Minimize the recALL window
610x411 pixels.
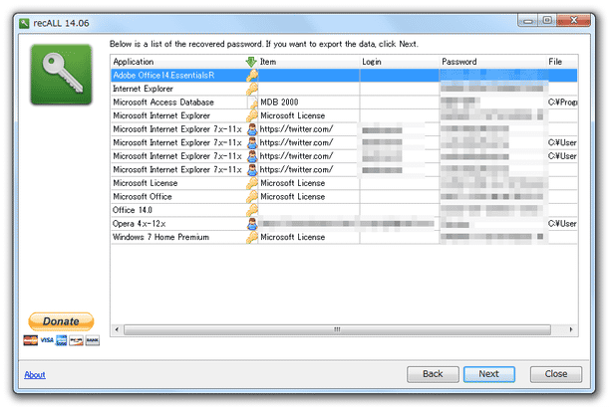point(528,21)
